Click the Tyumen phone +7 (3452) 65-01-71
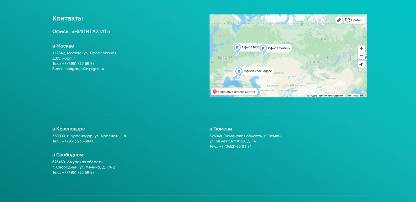The image size is (416, 202). [x=235, y=146]
